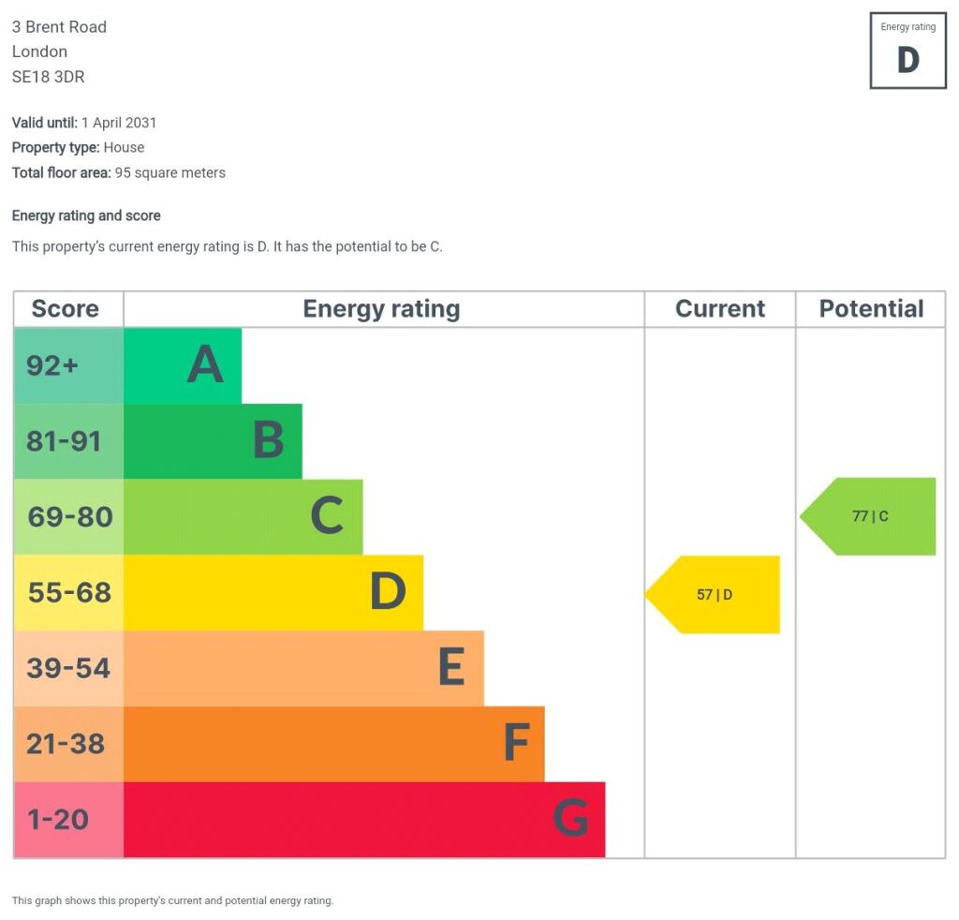Click the Energy rating and score heading

pyautogui.click(x=86, y=215)
